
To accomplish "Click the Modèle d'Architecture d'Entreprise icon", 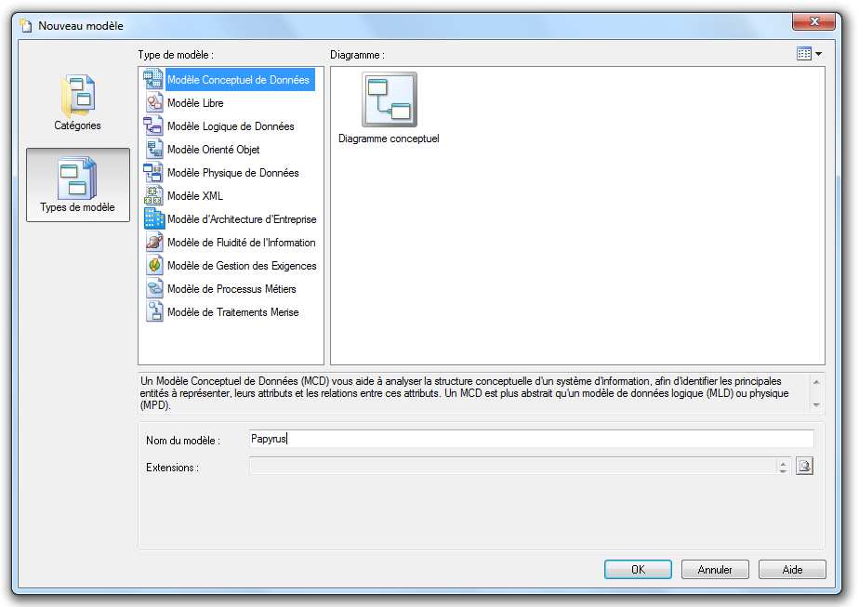I will click(x=153, y=219).
